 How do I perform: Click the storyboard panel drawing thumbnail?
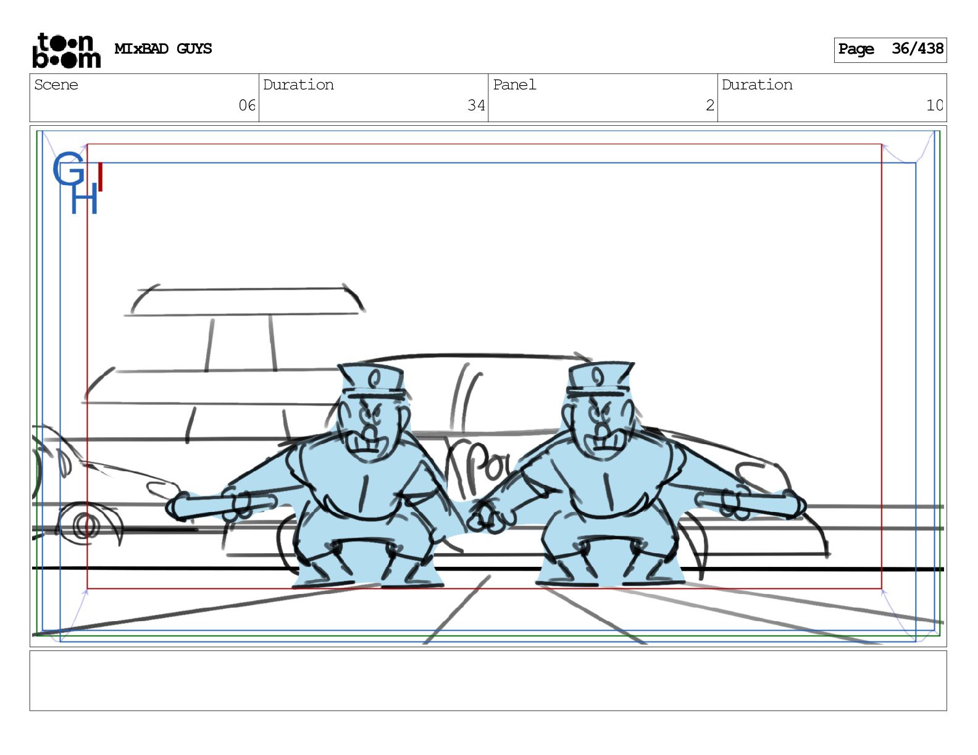tap(488, 386)
